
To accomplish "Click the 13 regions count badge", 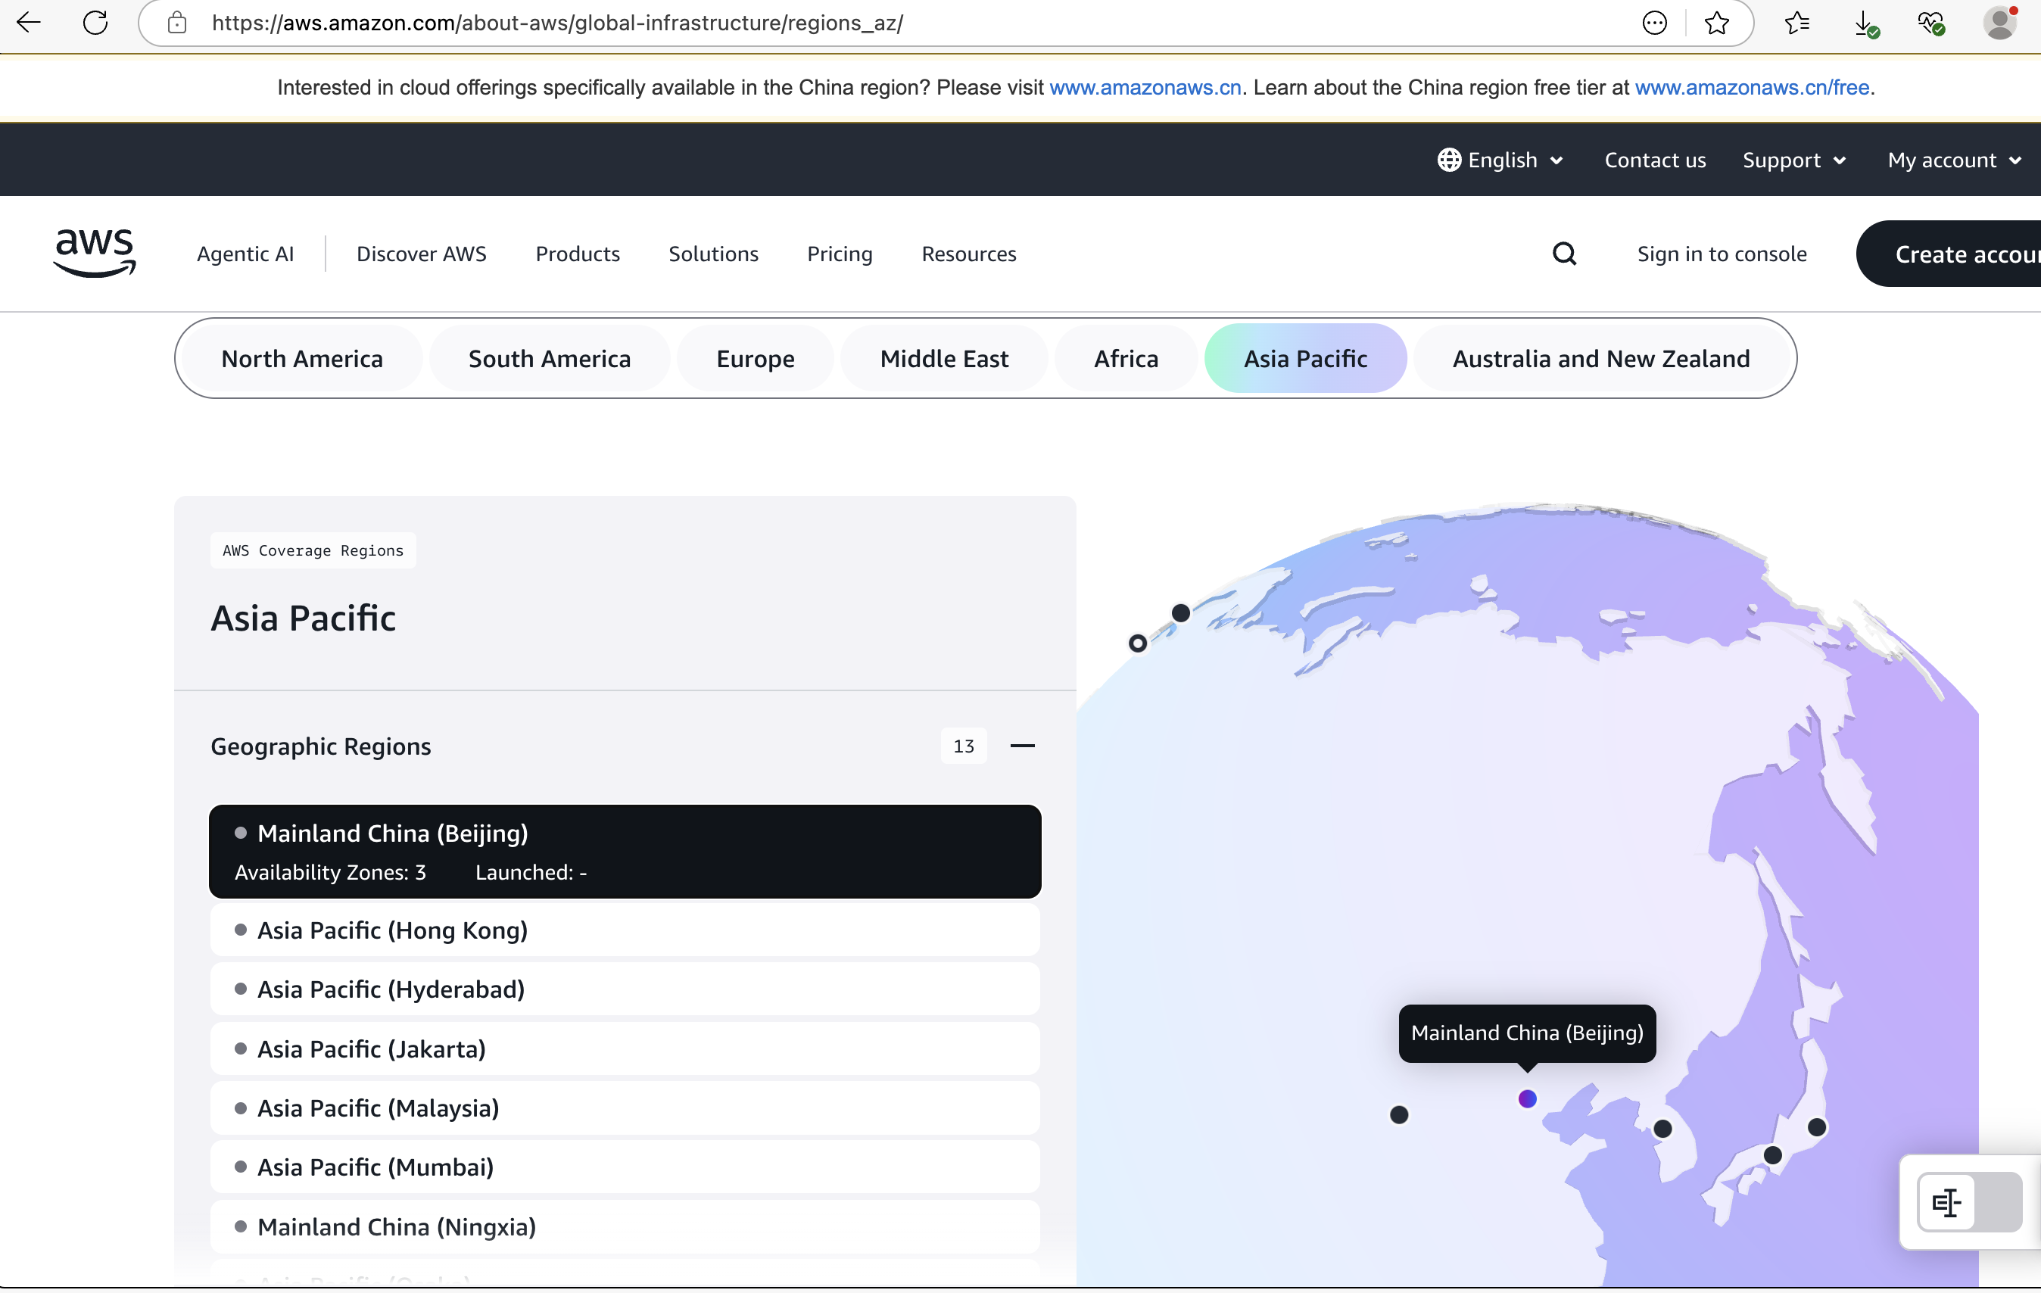I will (964, 746).
